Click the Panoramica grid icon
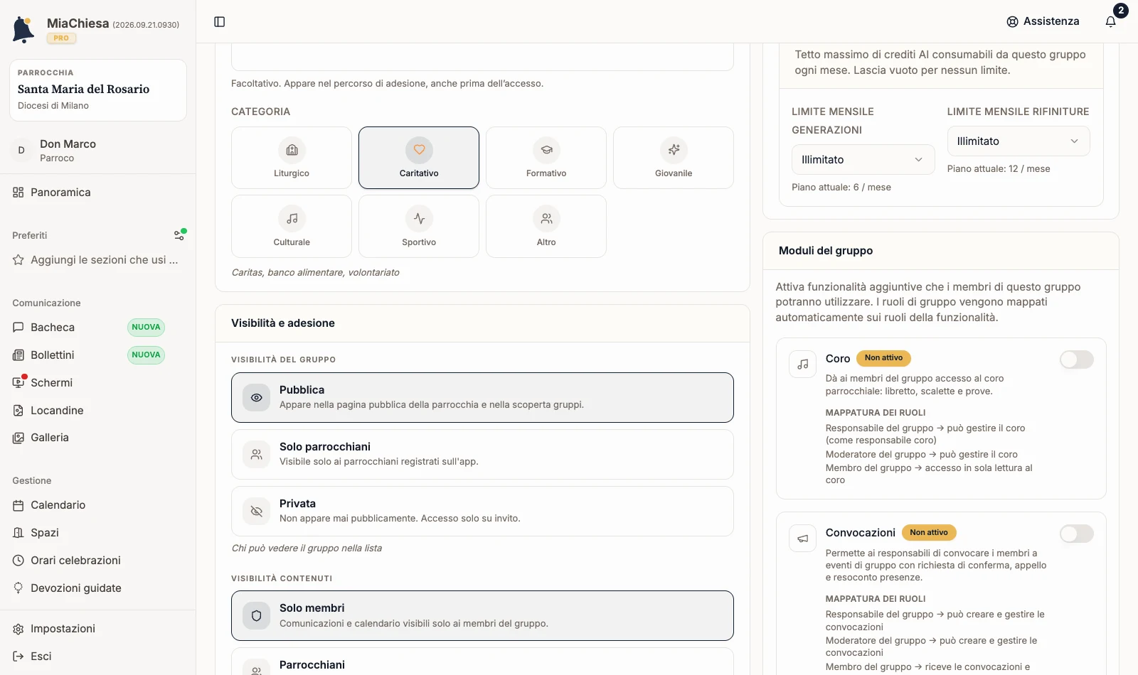This screenshot has height=675, width=1138. click(18, 193)
